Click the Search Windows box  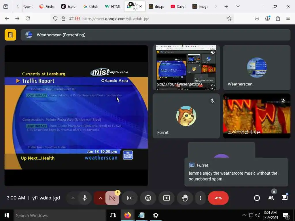[60, 215]
